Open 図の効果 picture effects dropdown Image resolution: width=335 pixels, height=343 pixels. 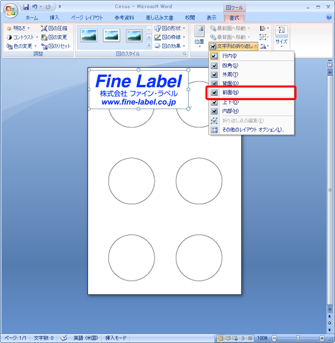(170, 46)
